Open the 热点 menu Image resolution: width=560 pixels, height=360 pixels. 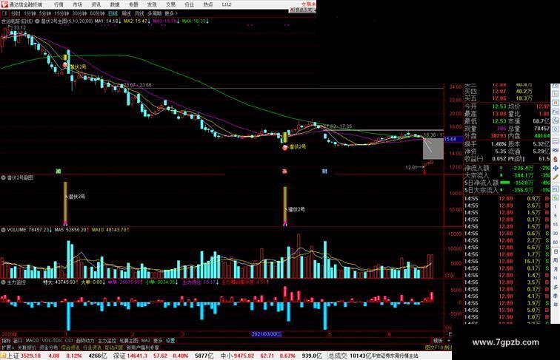pos(208,4)
